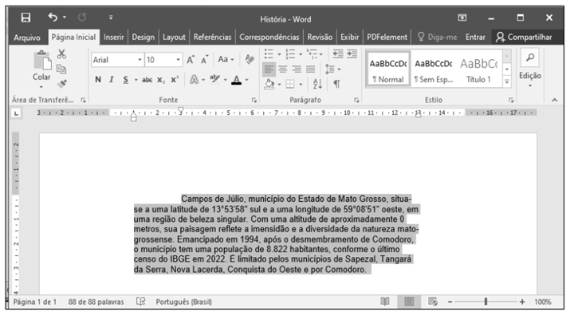Toggle italic formatting
The image size is (574, 316).
pos(112,80)
